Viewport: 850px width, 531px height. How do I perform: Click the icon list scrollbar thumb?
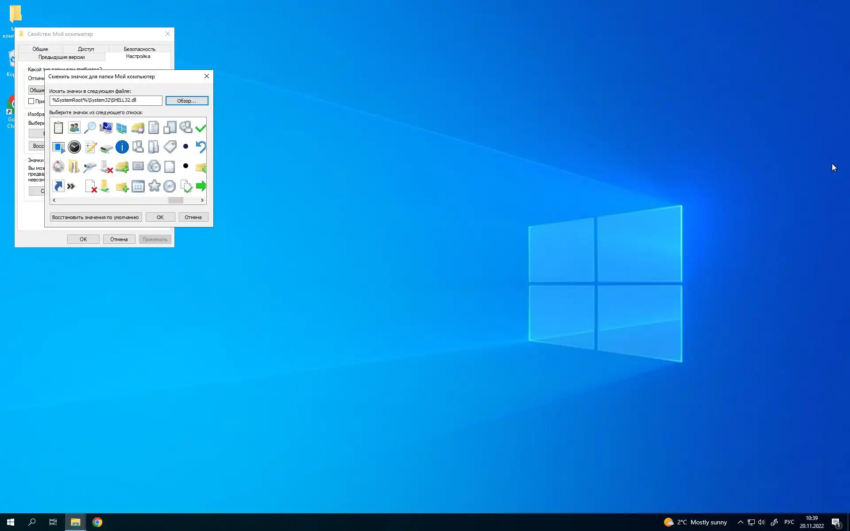[x=175, y=200]
